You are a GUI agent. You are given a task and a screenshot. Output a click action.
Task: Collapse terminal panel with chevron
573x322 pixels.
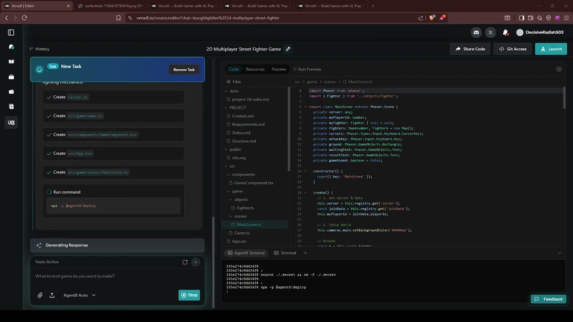point(559,253)
